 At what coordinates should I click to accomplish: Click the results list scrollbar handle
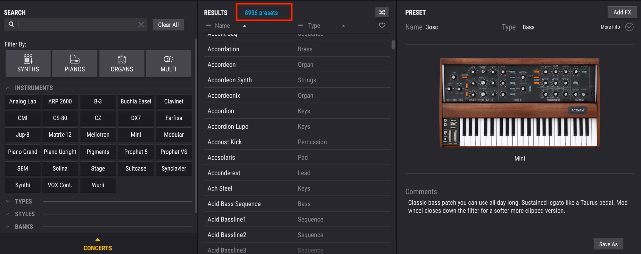coord(393,45)
